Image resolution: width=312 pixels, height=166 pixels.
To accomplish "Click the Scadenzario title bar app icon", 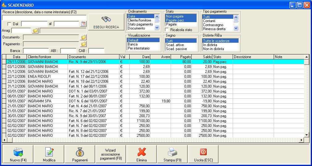I will pyautogui.click(x=4, y=5).
